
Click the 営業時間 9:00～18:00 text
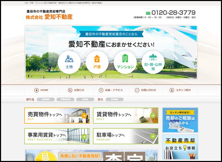[147, 17]
